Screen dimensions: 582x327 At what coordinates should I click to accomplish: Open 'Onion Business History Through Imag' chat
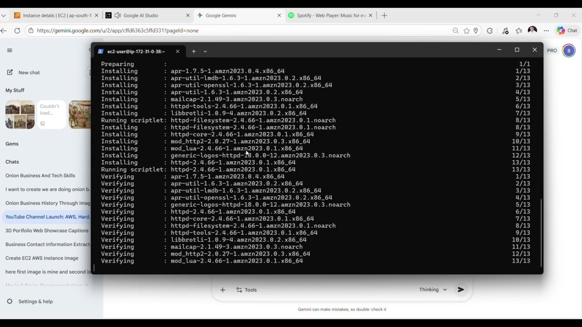pos(48,203)
